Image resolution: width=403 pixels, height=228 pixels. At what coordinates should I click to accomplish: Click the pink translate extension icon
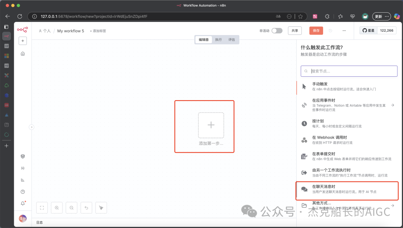(315, 16)
